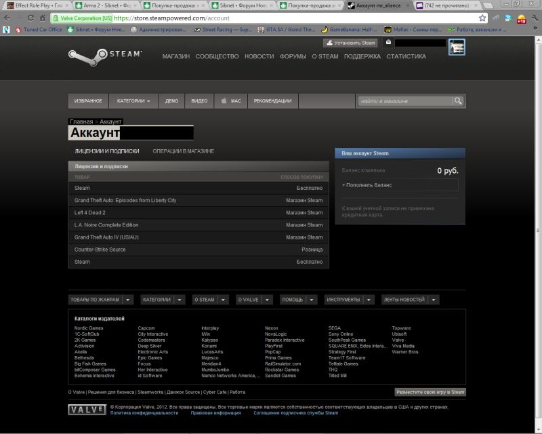Screen dimensions: 542x434
Task: Click the Install Steam button
Action: pyautogui.click(x=350, y=43)
